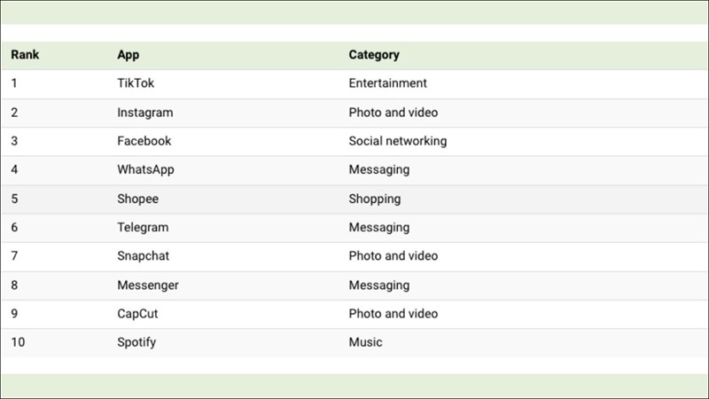
Task: Select the Instagram app cell
Action: tap(145, 113)
